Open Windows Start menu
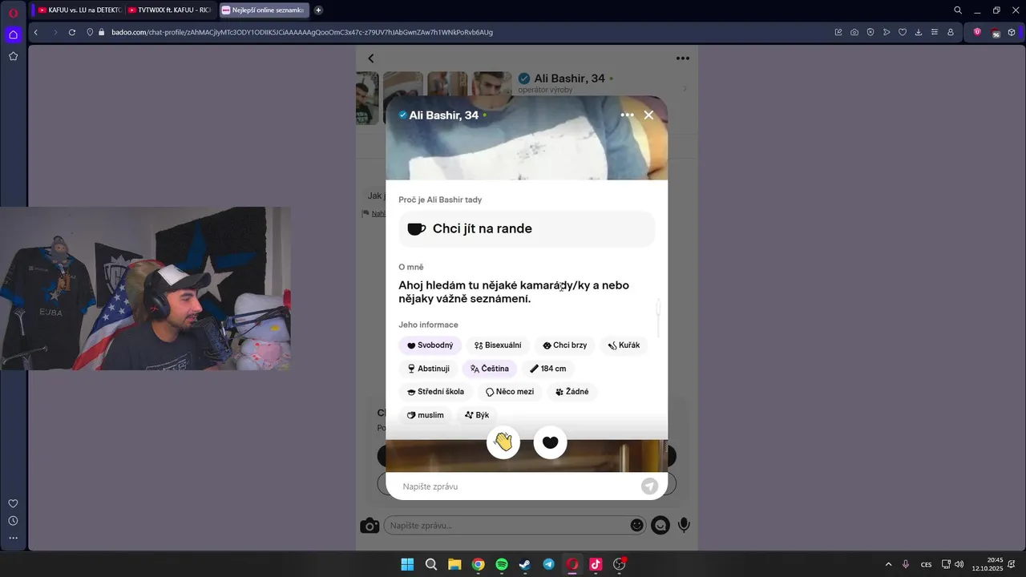The height and width of the screenshot is (577, 1026). coord(407,564)
